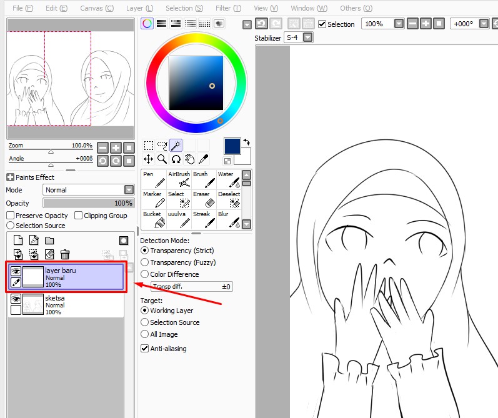Enable Clipping Group checkbox
This screenshot has width=498, height=418.
coord(78,216)
